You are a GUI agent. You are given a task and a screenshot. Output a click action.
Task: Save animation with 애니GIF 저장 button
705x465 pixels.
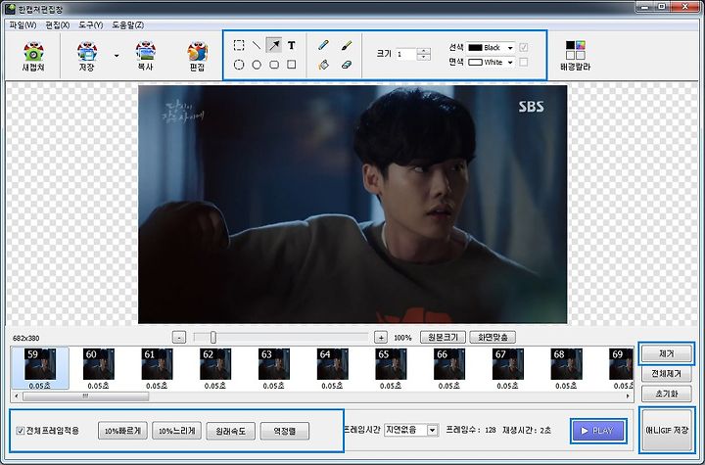point(667,431)
